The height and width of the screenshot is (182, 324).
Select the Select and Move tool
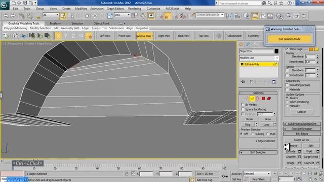pos(95,16)
